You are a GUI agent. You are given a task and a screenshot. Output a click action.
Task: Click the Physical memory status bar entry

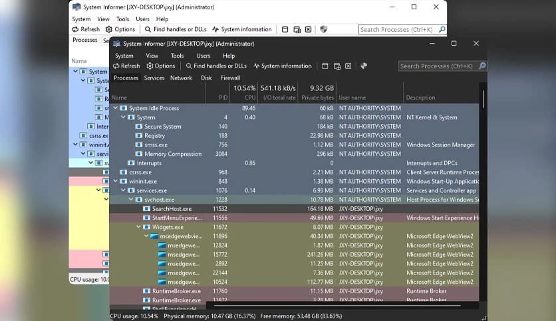point(209,316)
